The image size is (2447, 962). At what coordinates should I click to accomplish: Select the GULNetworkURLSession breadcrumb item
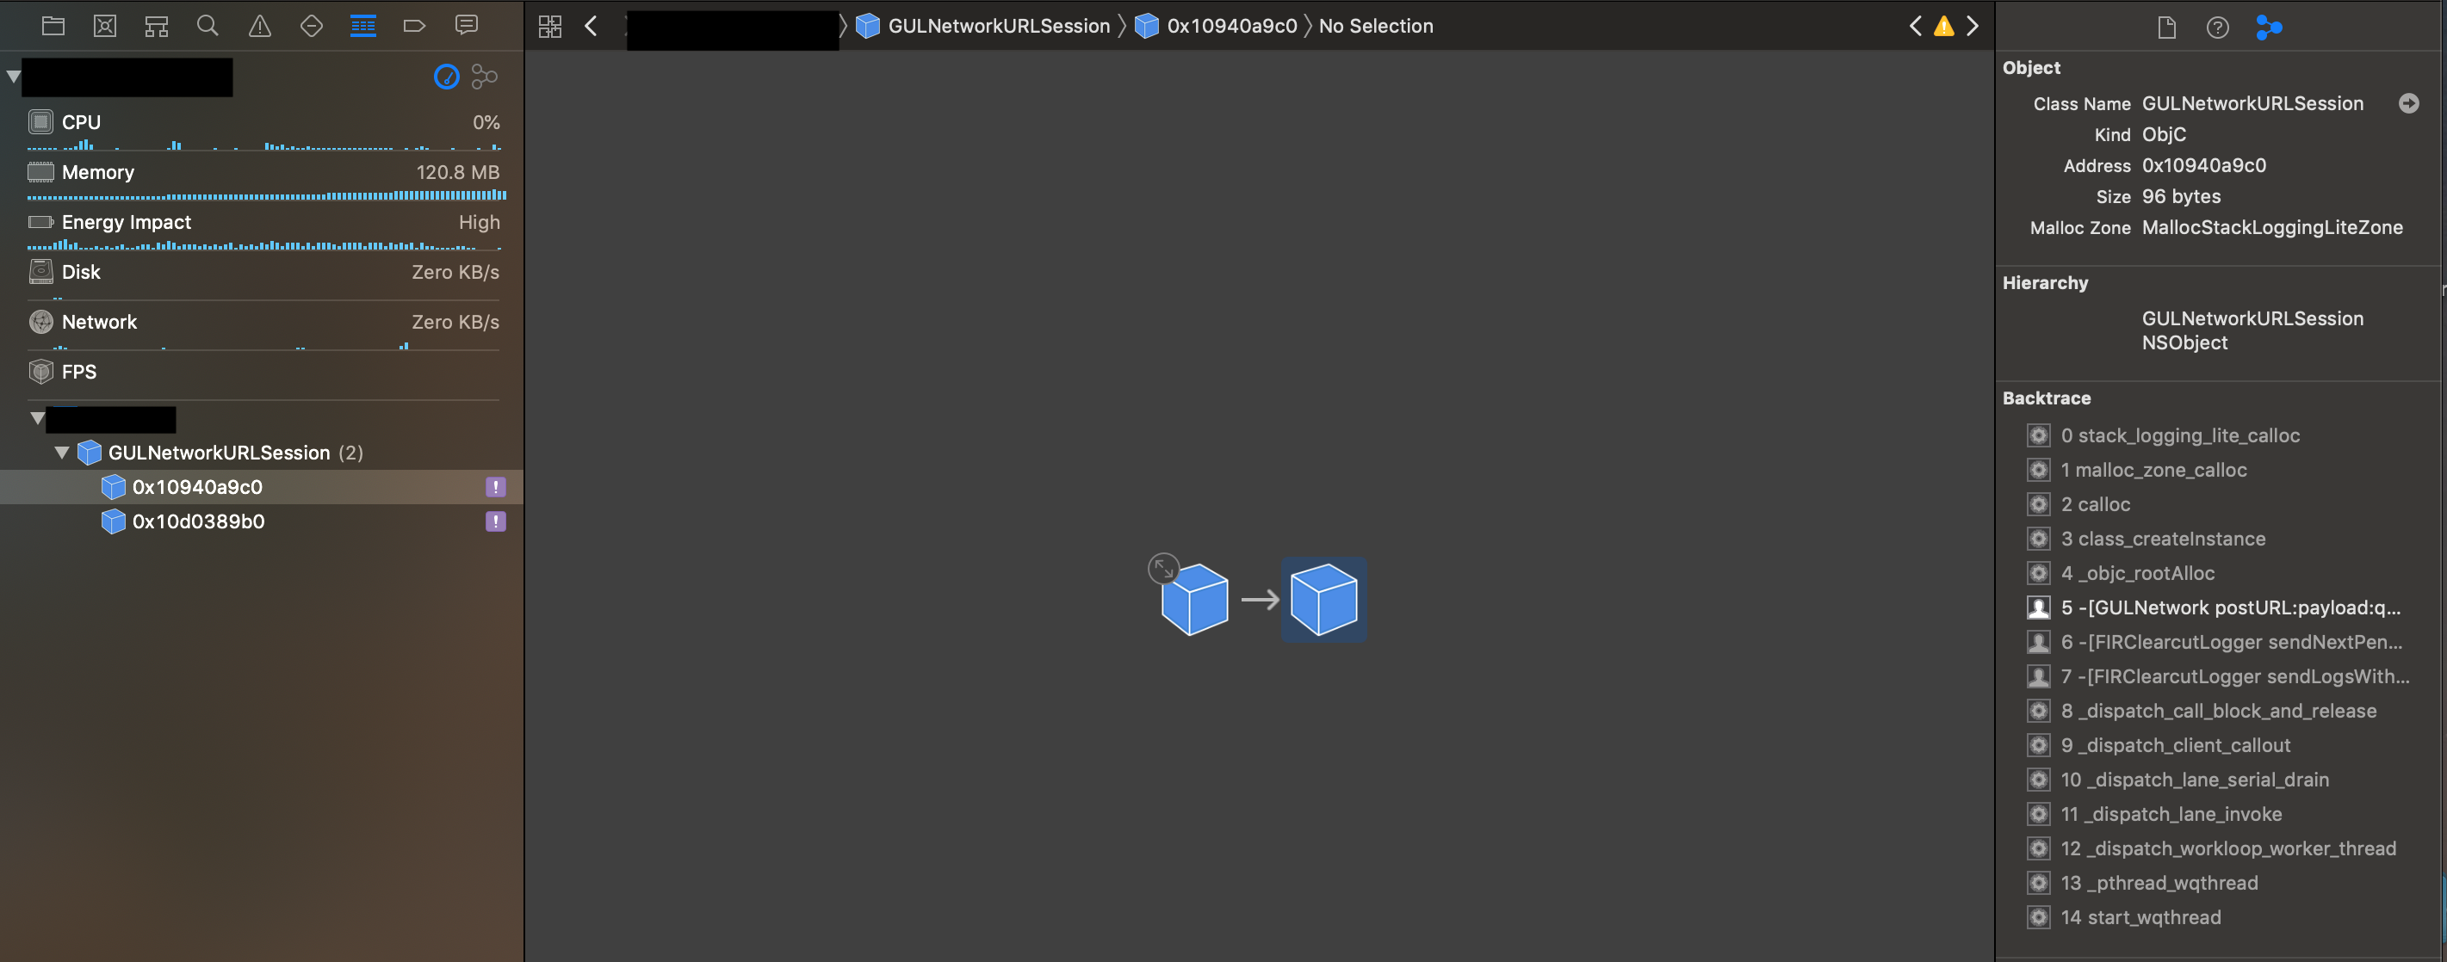click(997, 26)
